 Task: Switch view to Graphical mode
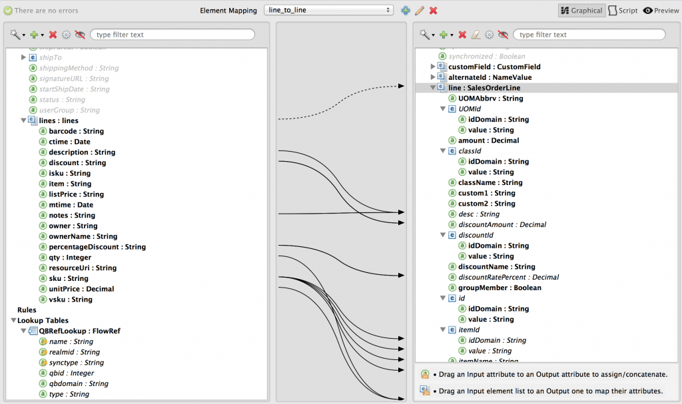581,10
